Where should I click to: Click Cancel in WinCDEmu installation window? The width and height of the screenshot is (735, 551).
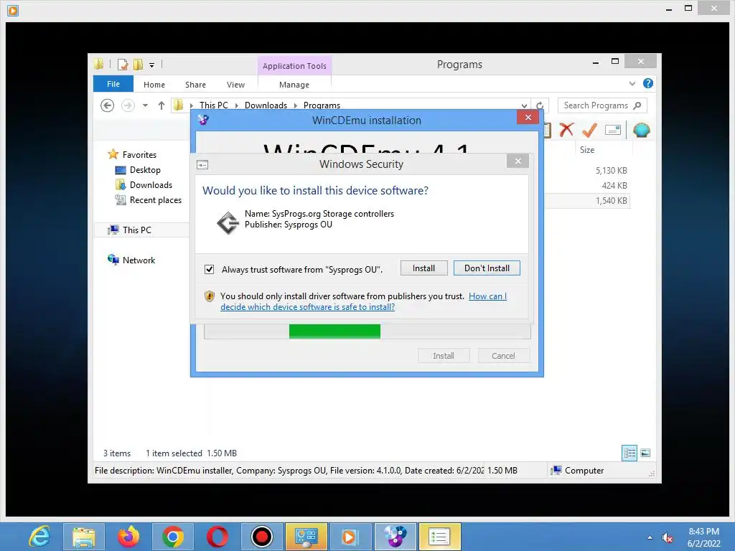[x=503, y=356]
